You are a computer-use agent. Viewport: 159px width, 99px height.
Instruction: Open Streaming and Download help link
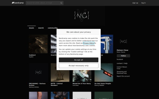pyautogui.click(x=122, y=72)
